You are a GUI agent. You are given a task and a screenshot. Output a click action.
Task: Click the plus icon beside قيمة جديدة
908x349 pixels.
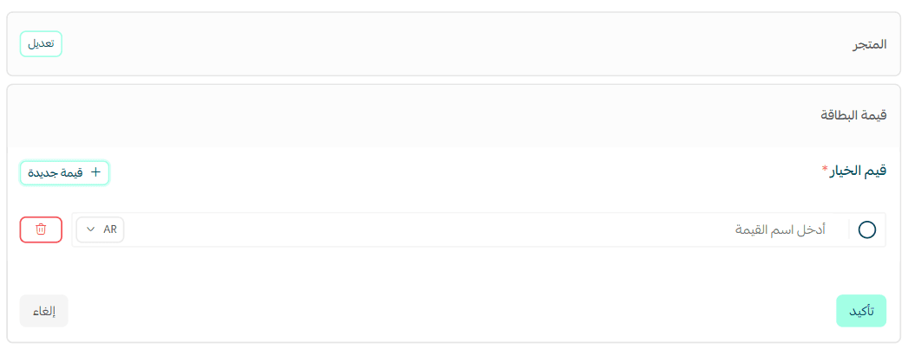coord(95,172)
